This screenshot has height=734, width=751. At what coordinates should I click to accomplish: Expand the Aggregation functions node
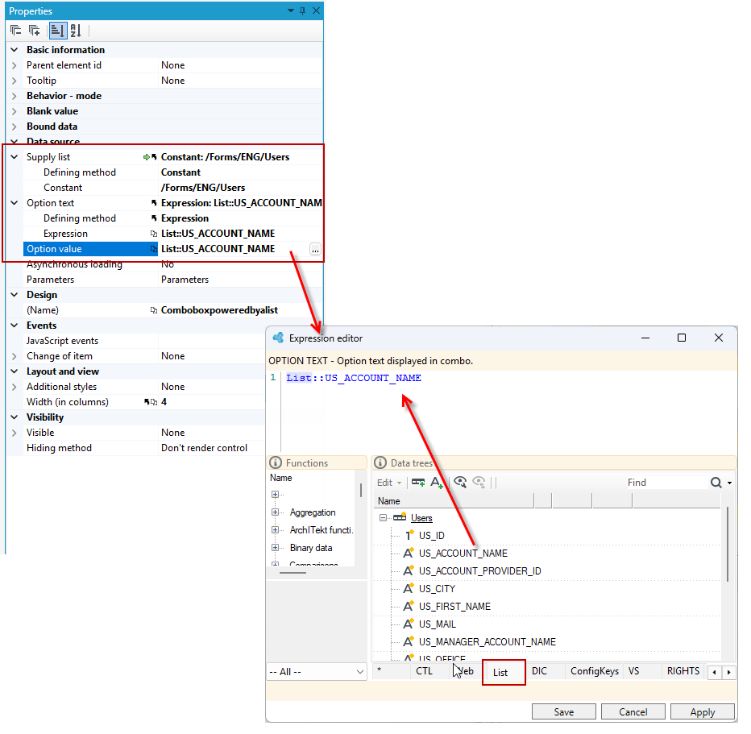point(275,512)
